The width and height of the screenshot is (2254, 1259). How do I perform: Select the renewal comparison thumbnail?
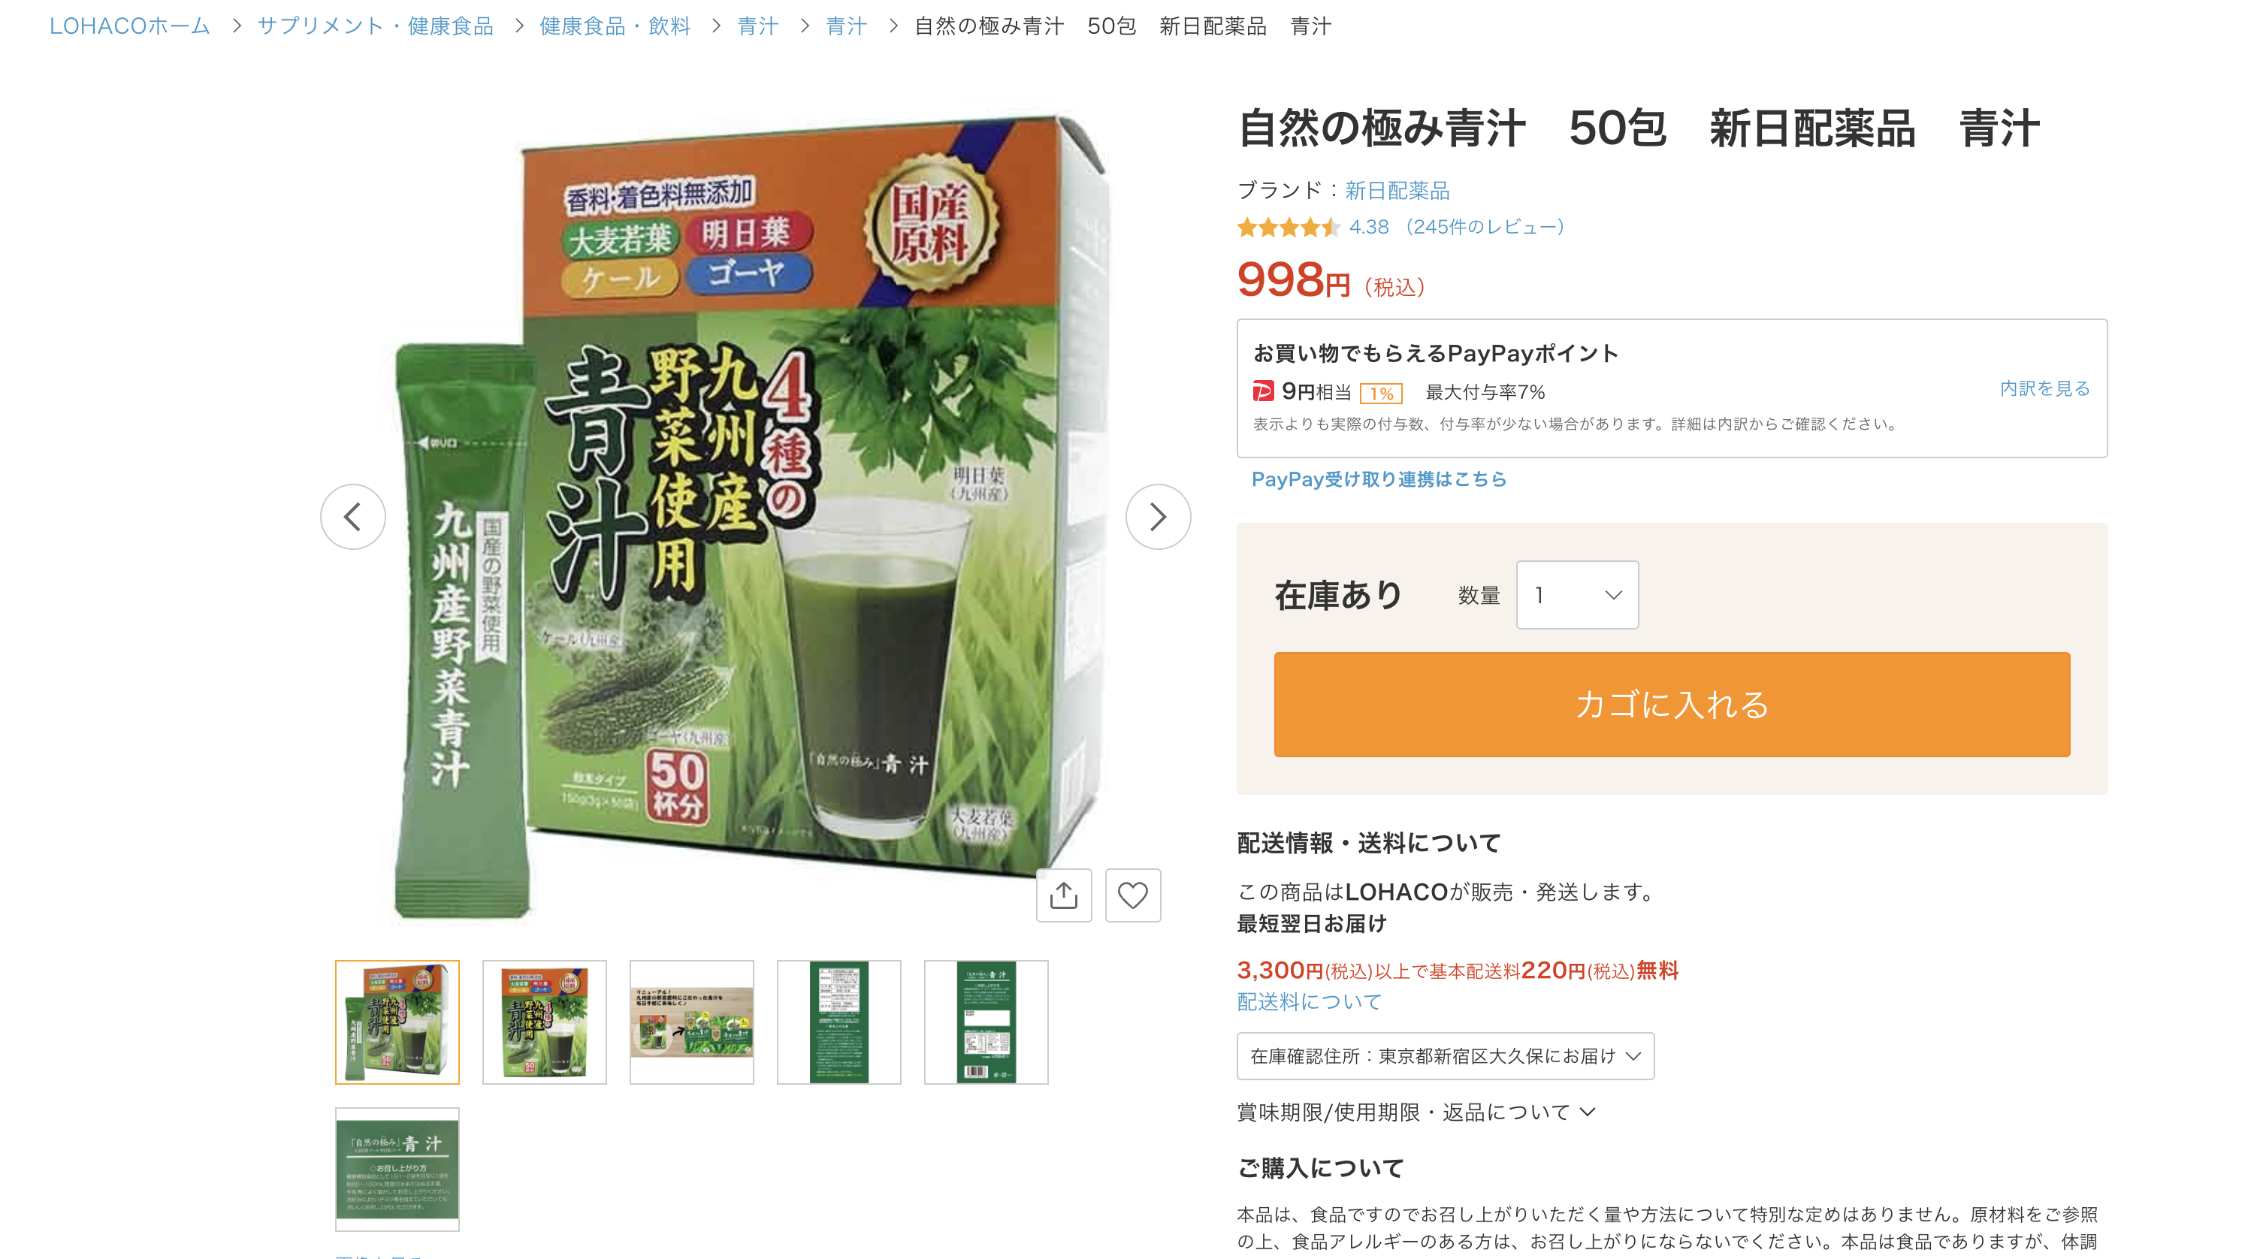[691, 1022]
